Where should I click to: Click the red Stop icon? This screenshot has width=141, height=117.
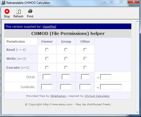pyautogui.click(x=7, y=11)
